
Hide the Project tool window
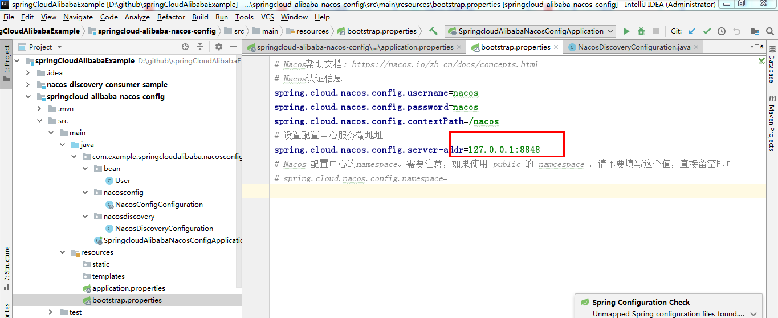(x=233, y=47)
